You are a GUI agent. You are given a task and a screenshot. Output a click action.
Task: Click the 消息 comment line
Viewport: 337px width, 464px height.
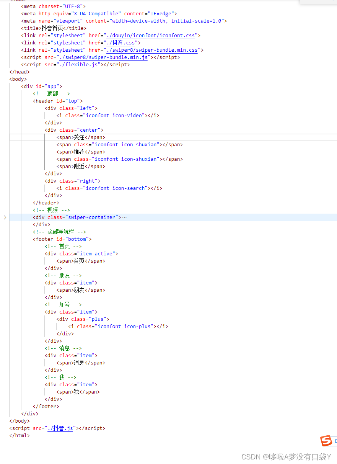coord(63,348)
